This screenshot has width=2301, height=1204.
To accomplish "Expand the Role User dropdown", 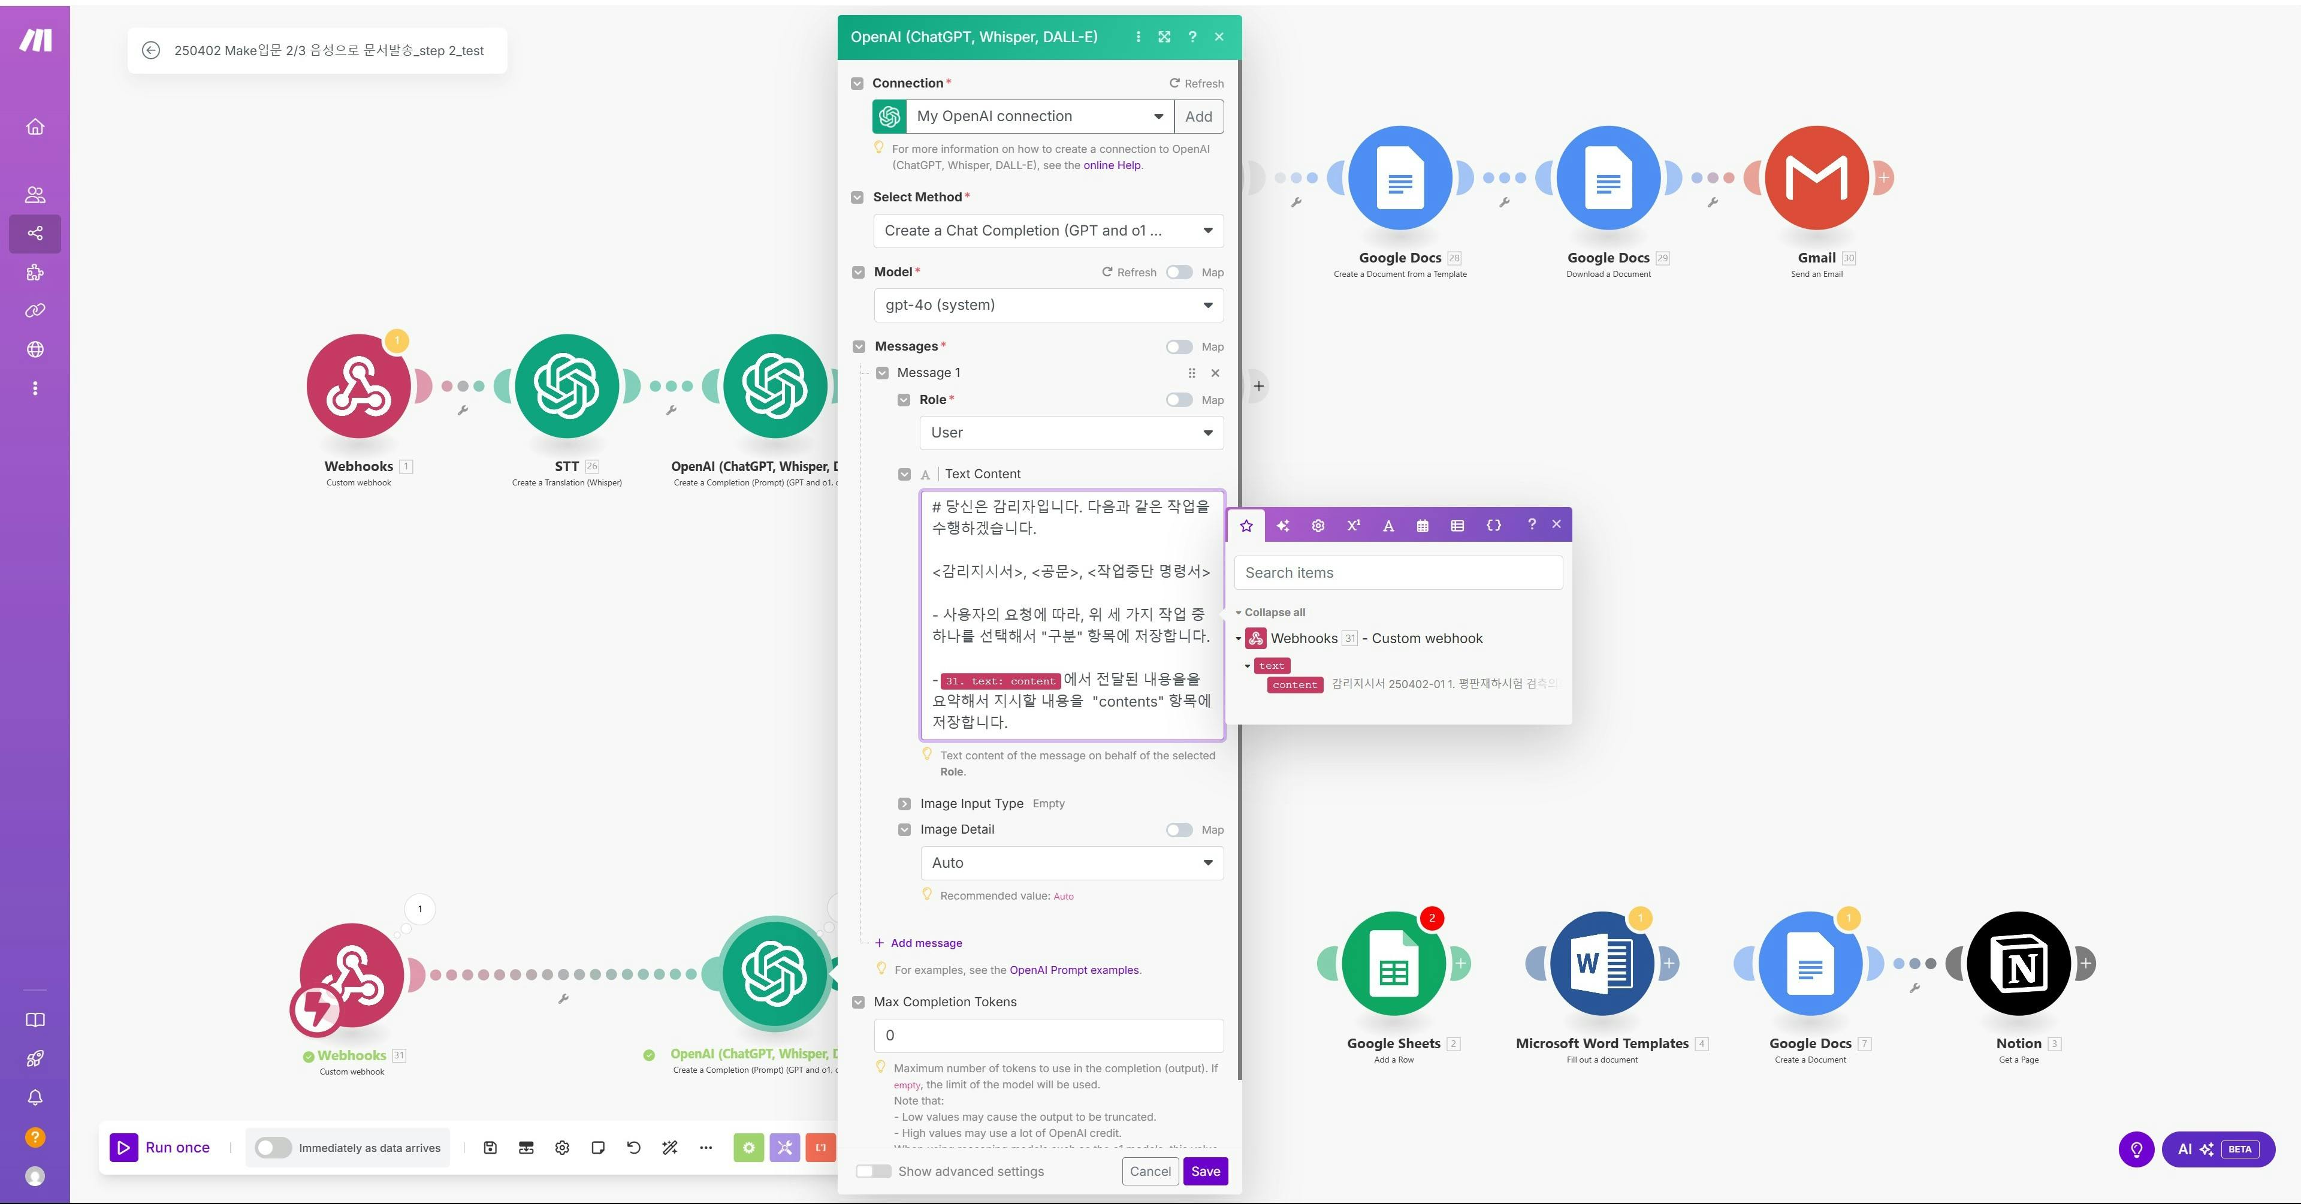I will tap(1070, 433).
